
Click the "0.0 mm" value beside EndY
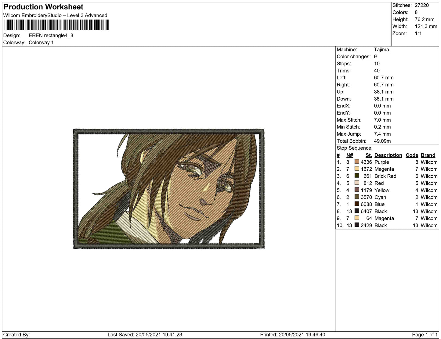click(382, 112)
